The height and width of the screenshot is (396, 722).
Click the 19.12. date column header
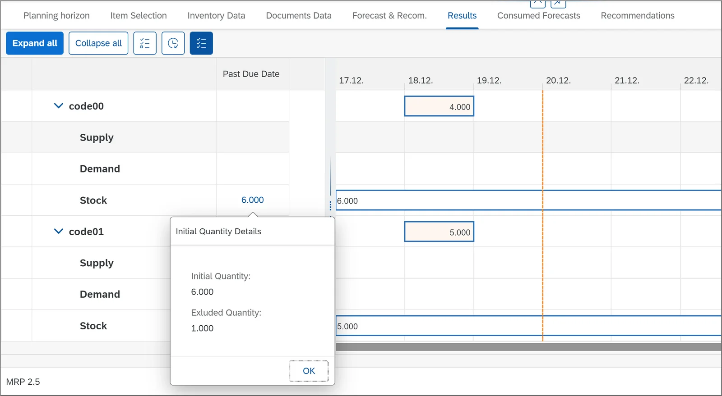point(489,81)
